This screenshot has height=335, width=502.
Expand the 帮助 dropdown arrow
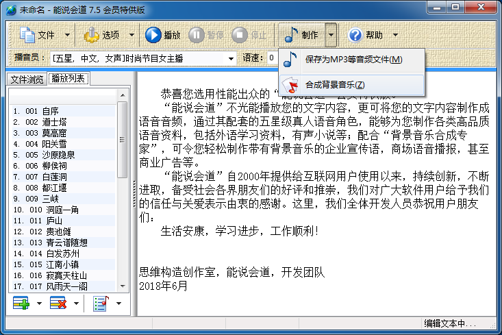pyautogui.click(x=395, y=34)
